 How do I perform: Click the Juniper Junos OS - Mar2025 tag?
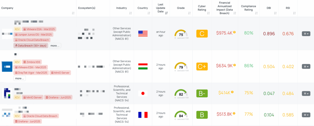33,35
